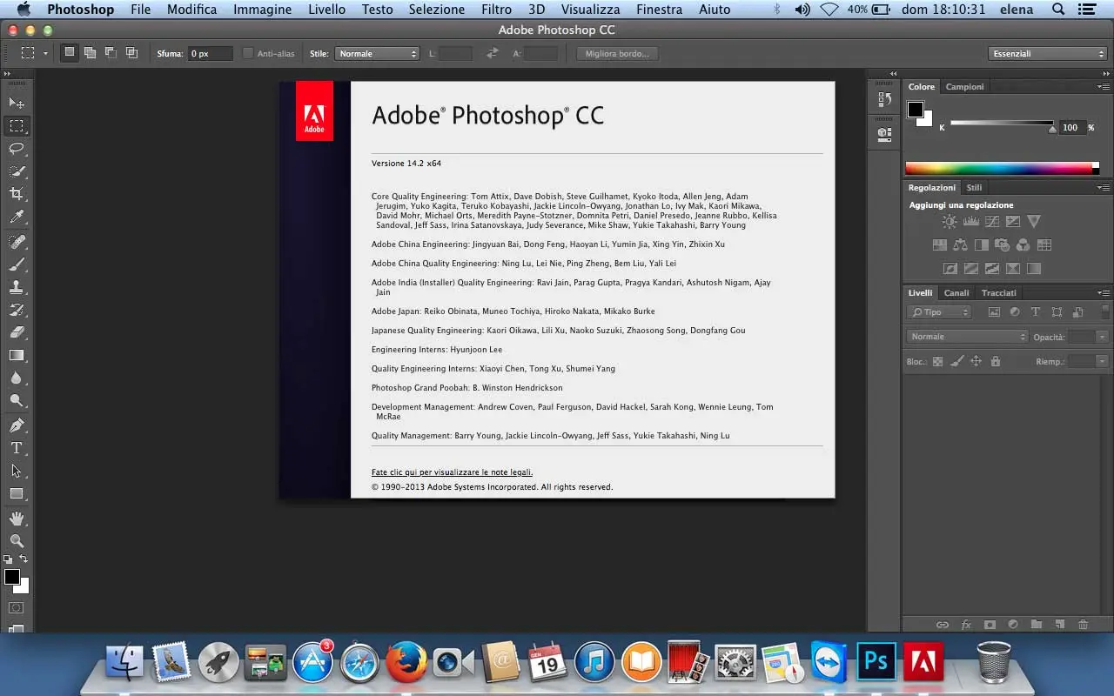This screenshot has height=696, width=1114.
Task: Activate the Hand tool
Action: [x=17, y=519]
